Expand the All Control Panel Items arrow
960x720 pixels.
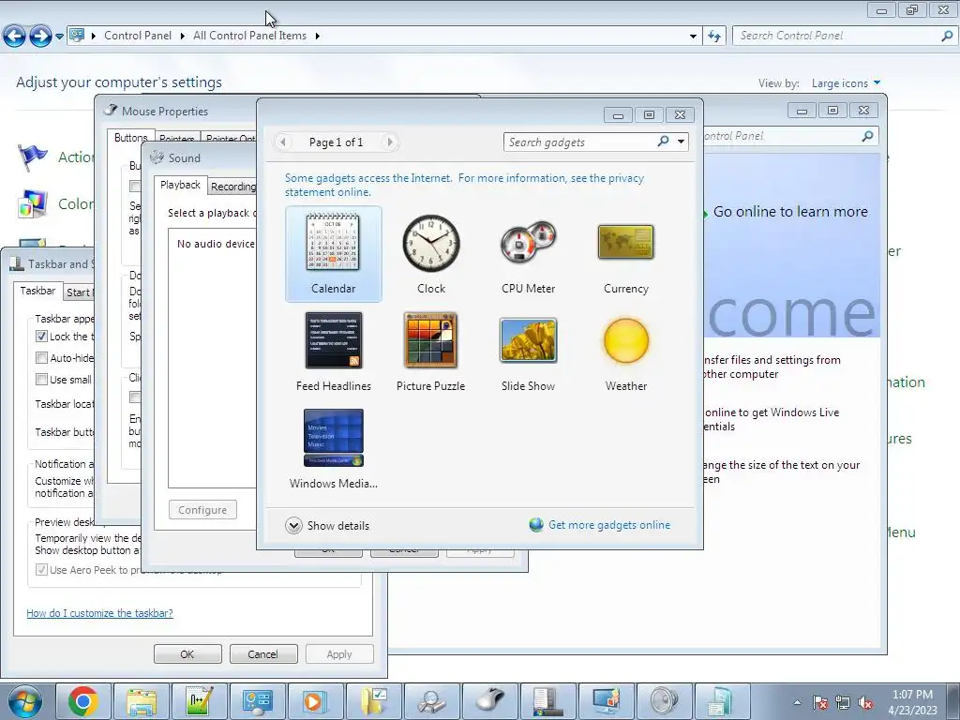318,36
